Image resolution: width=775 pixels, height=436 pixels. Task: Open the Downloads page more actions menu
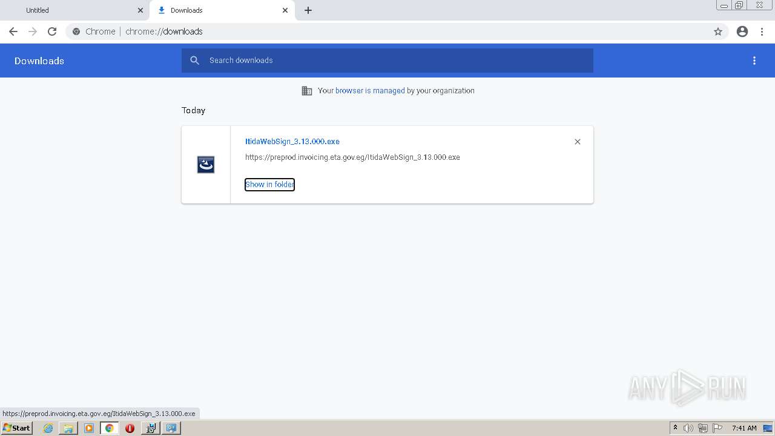point(754,61)
